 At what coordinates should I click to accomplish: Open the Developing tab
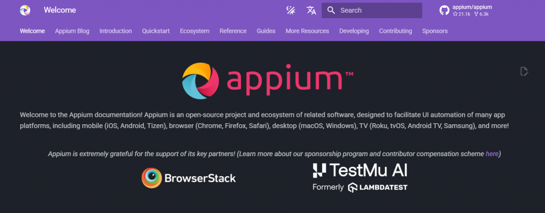(354, 31)
